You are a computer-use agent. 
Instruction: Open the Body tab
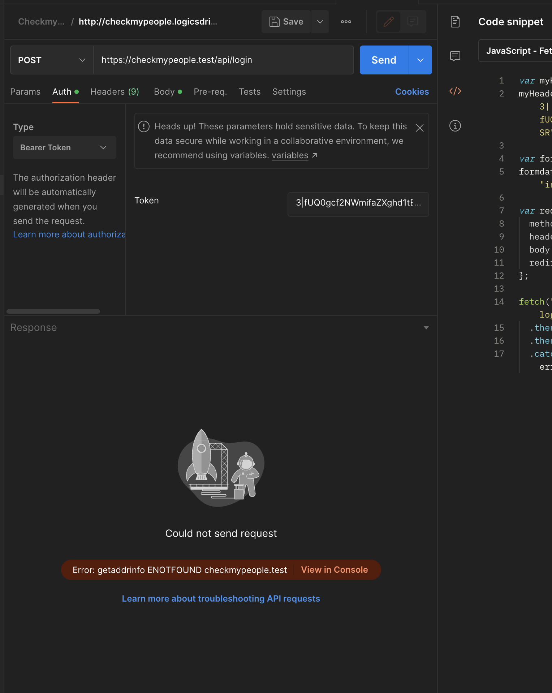click(x=164, y=92)
